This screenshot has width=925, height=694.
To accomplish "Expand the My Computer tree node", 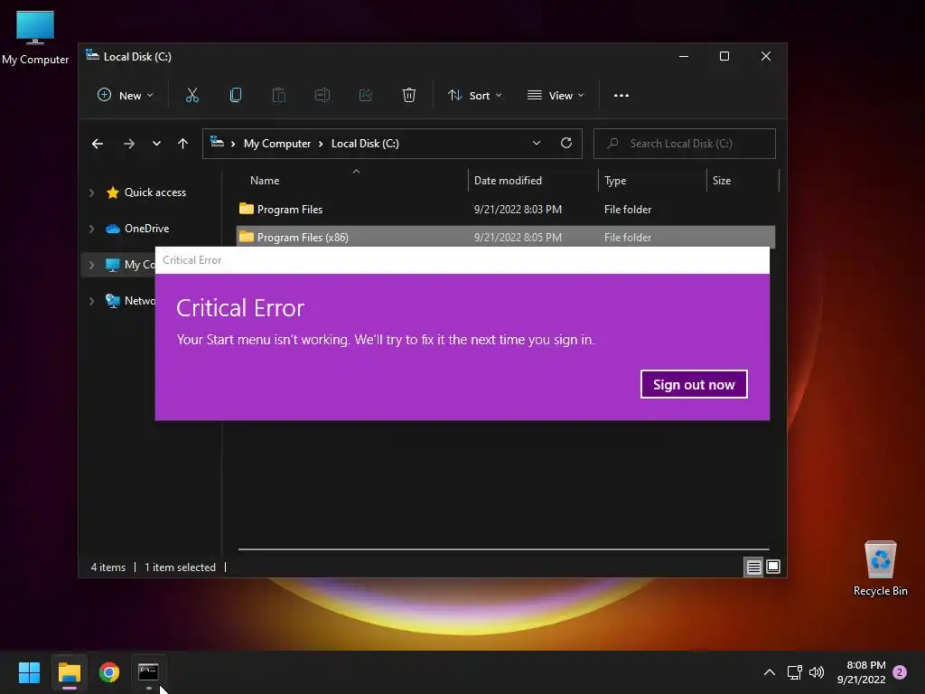I will point(92,265).
